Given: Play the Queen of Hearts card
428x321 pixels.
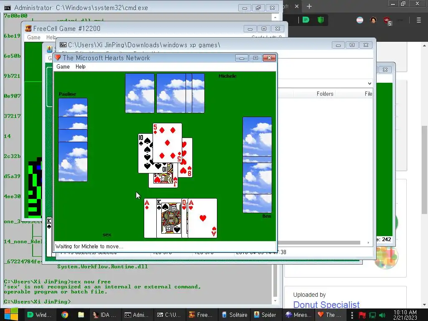Looking at the screenshot, I should pos(184,218).
